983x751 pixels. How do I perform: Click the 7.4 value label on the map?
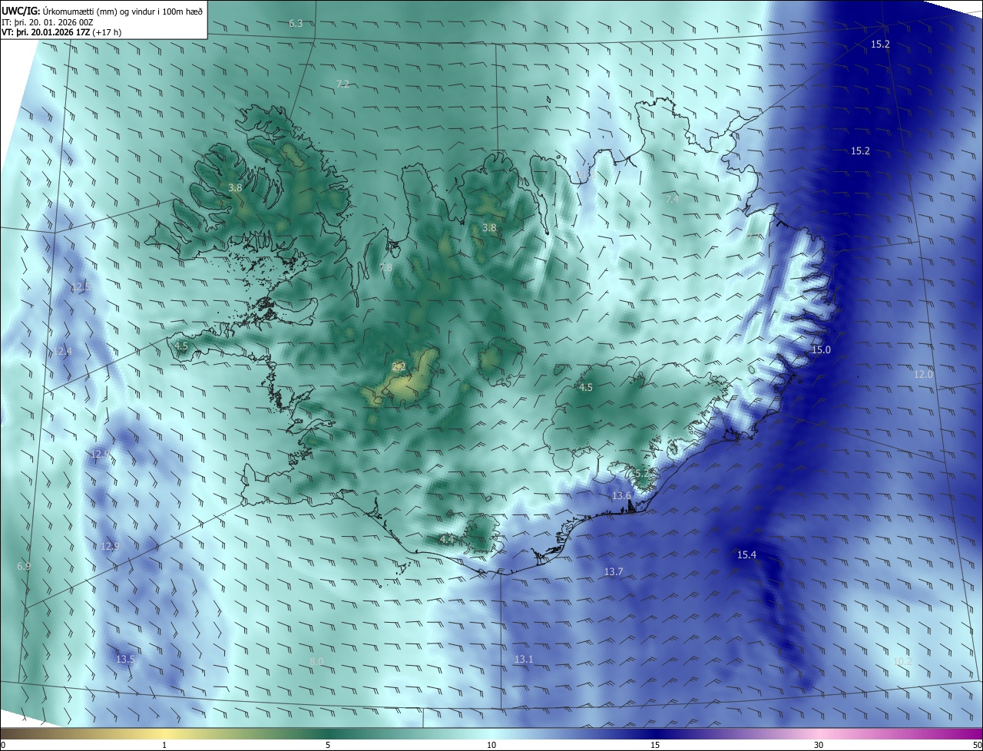click(x=672, y=199)
